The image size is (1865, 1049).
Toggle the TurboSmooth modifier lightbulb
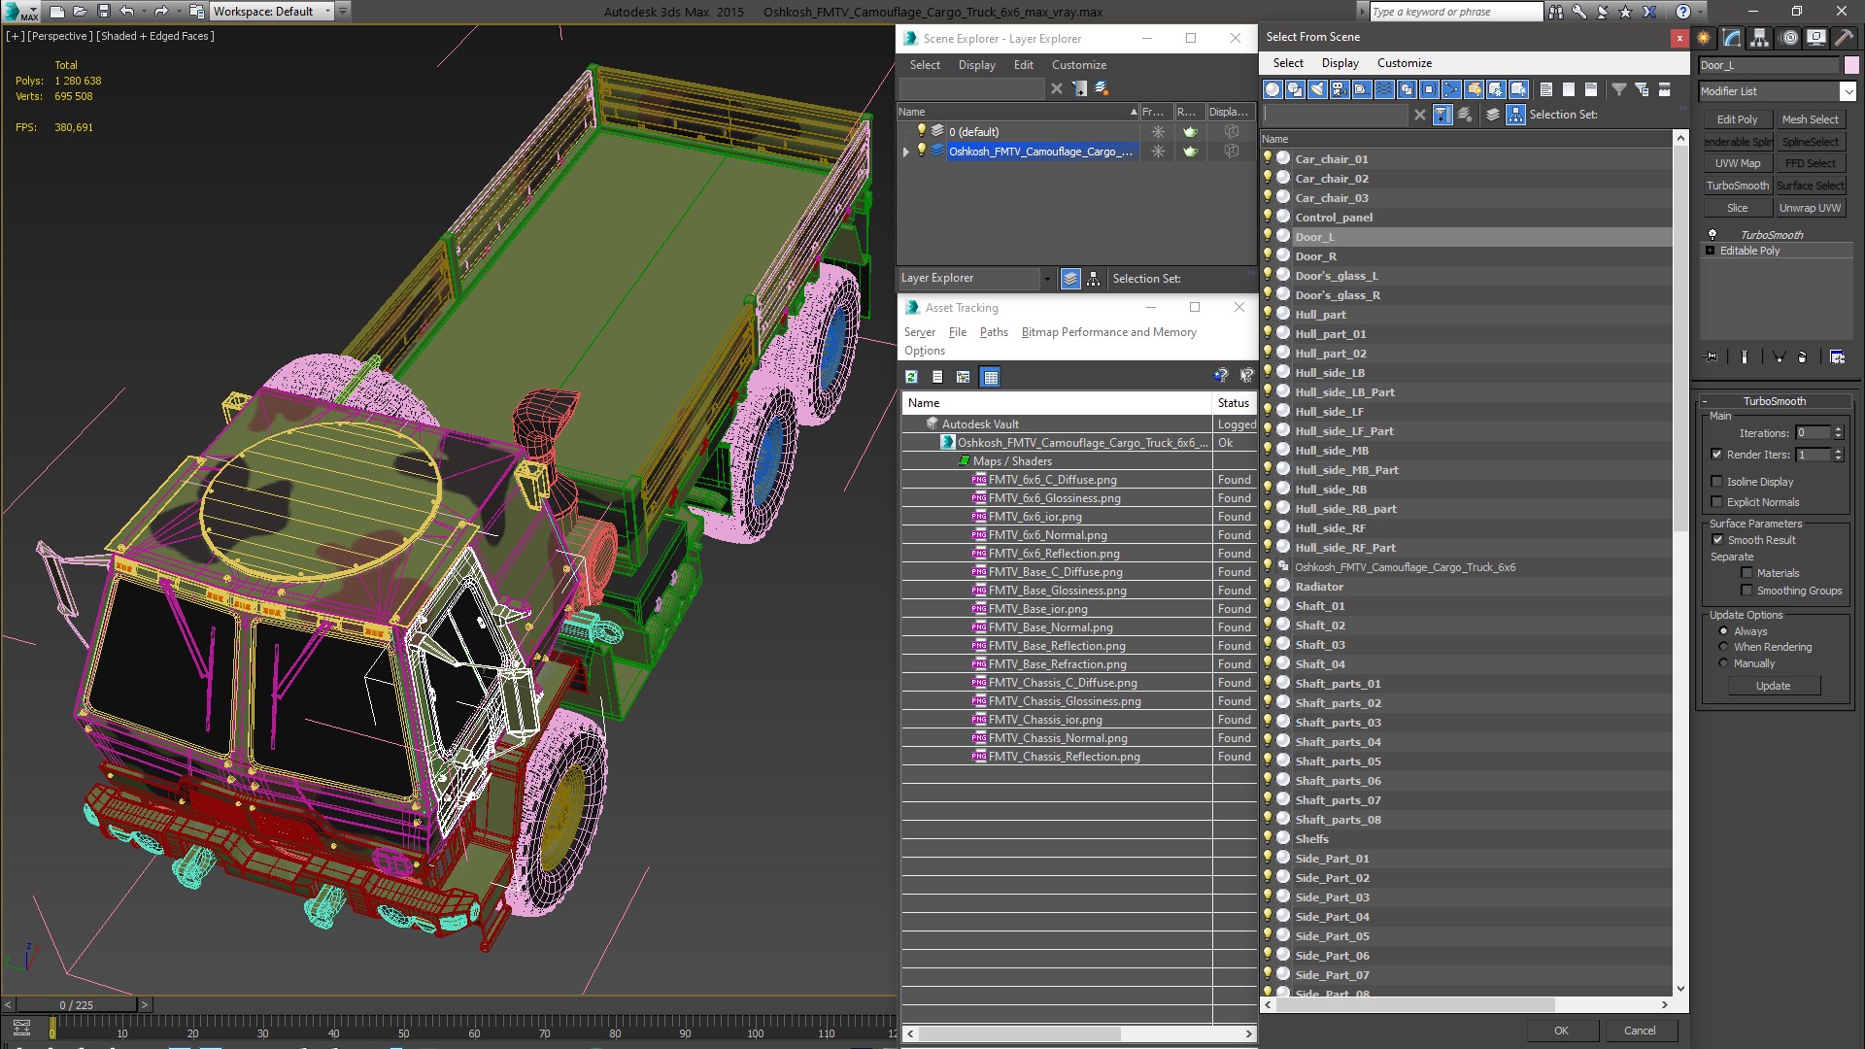click(x=1712, y=235)
